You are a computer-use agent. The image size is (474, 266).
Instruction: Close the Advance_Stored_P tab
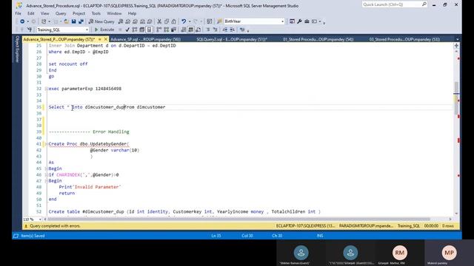pyautogui.click(x=106, y=39)
